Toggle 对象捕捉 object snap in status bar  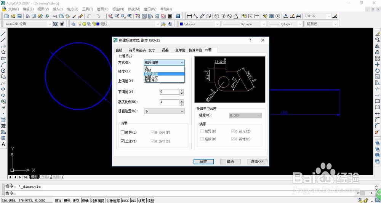click(97, 201)
